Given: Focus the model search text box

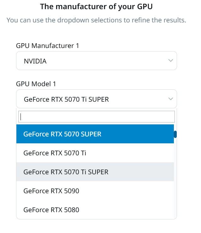Looking at the screenshot, I should point(96,116).
